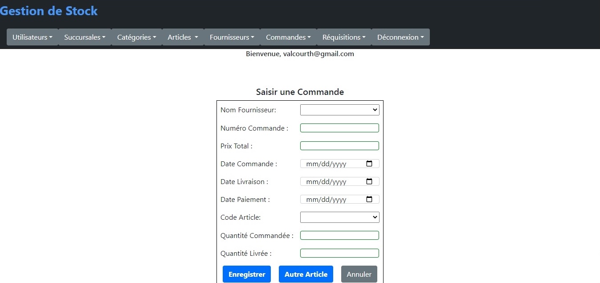600x283 pixels.
Task: Open the Déconnexion menu
Action: click(400, 37)
